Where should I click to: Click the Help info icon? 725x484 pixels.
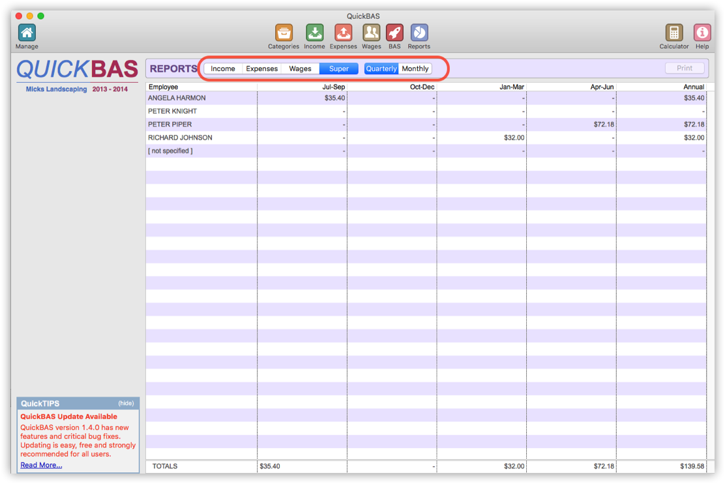702,33
